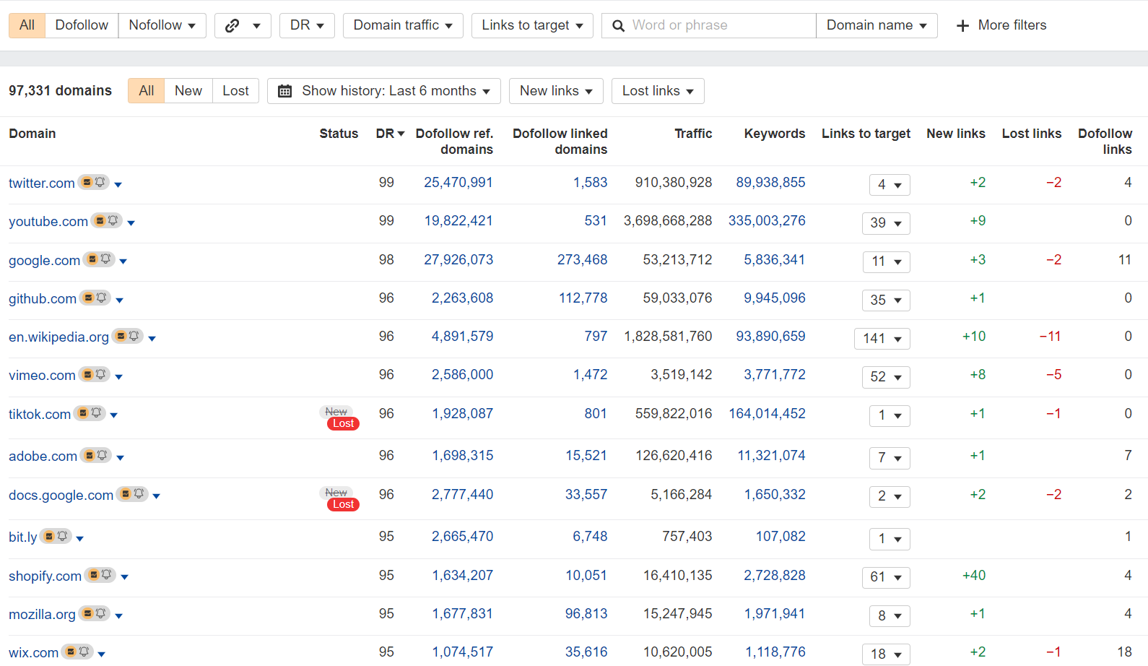Click the chart icon next to google.com
The width and height of the screenshot is (1148, 666).
pyautogui.click(x=92, y=259)
